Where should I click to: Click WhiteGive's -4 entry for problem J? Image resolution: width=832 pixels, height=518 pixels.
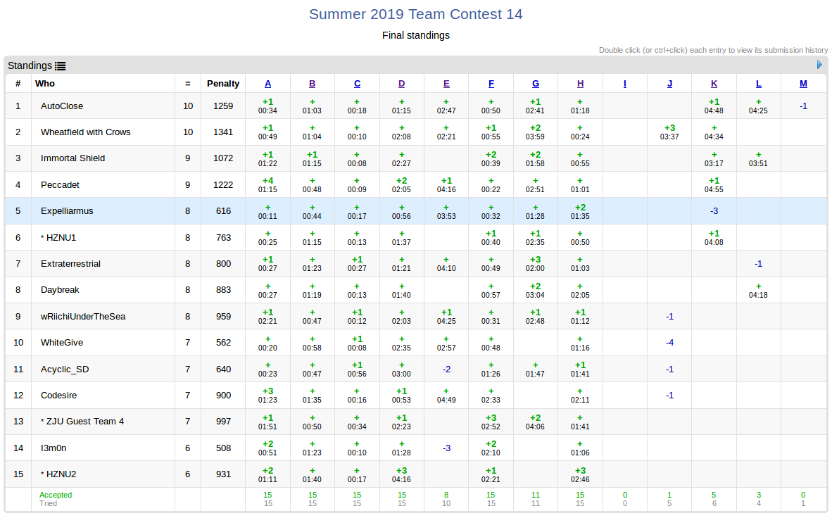(669, 343)
